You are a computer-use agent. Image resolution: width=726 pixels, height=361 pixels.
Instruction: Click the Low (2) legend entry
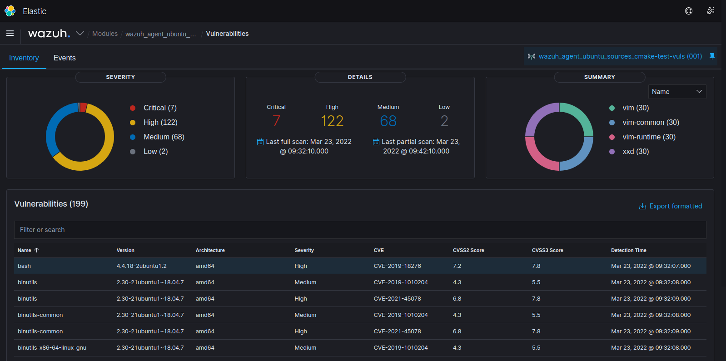[x=155, y=152]
